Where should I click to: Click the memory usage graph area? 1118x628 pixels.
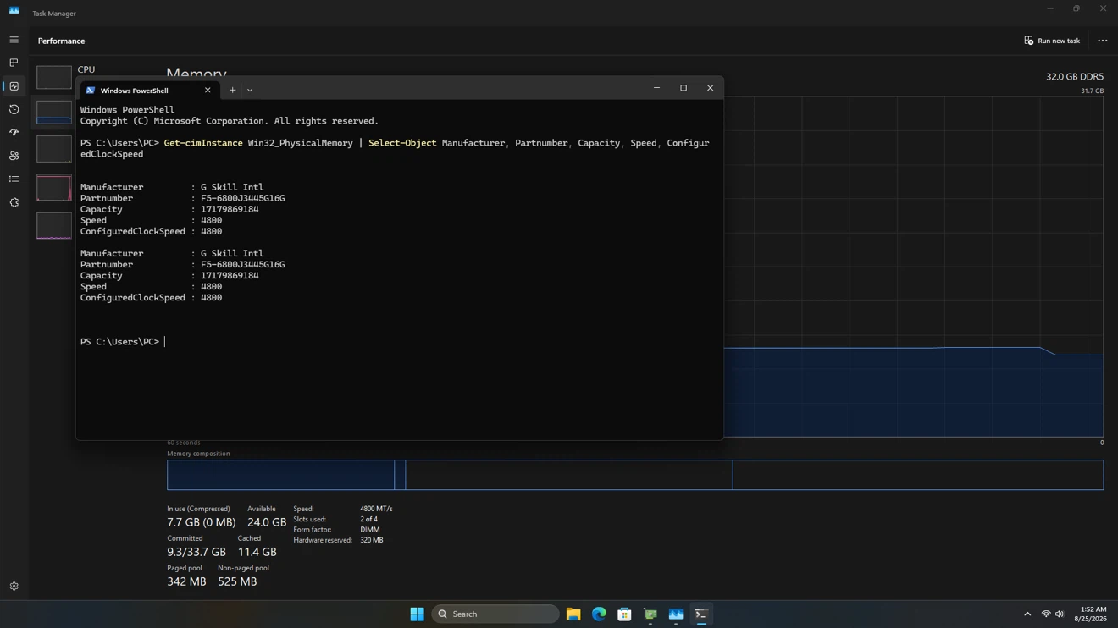click(x=913, y=267)
